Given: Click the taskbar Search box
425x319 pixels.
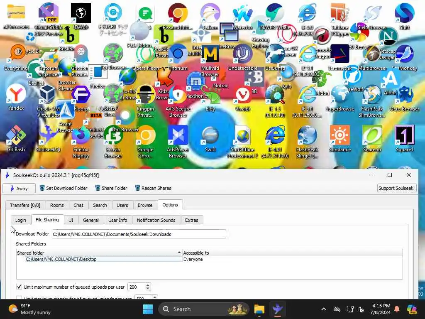Looking at the screenshot, I should point(204,309).
